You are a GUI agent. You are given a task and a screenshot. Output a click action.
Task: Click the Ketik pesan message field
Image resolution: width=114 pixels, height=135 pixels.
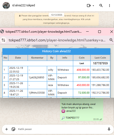(61, 129)
